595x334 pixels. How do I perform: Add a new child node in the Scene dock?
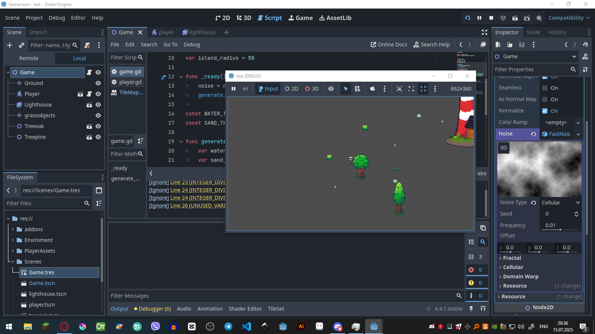pos(9,45)
